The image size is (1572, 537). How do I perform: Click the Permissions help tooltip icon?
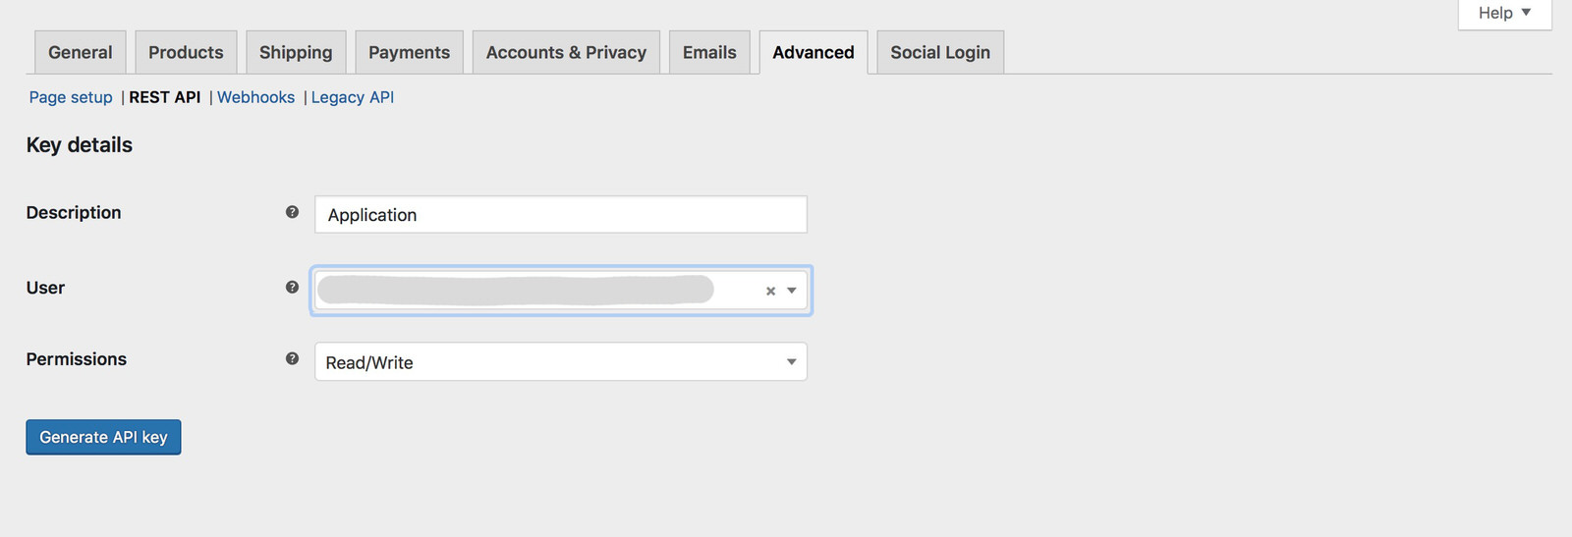pos(292,359)
